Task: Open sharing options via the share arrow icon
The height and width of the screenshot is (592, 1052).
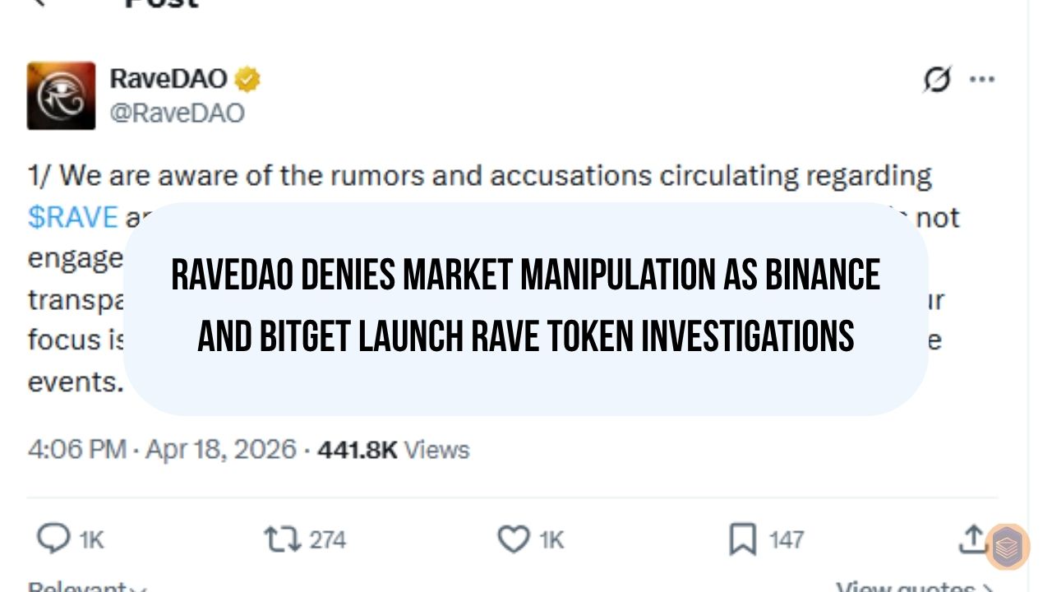Action: (x=973, y=540)
